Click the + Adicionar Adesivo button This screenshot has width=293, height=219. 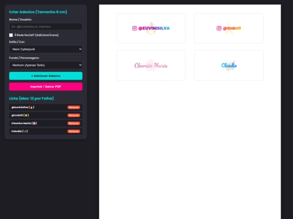click(x=46, y=76)
